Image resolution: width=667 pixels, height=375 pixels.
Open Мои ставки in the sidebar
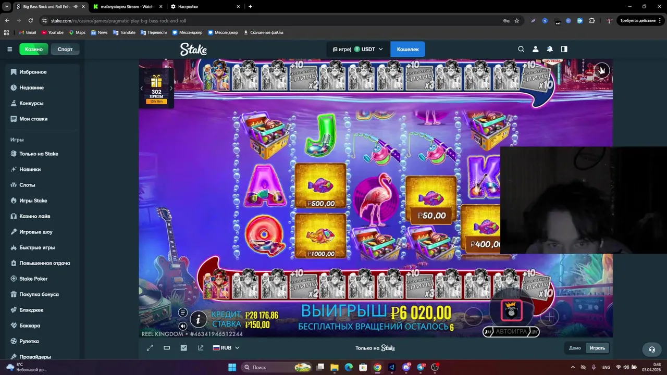[x=43, y=119]
